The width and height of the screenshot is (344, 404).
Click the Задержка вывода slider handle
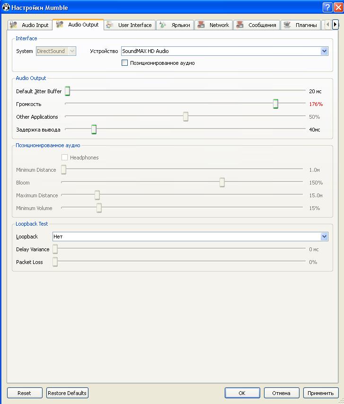pyautogui.click(x=94, y=130)
